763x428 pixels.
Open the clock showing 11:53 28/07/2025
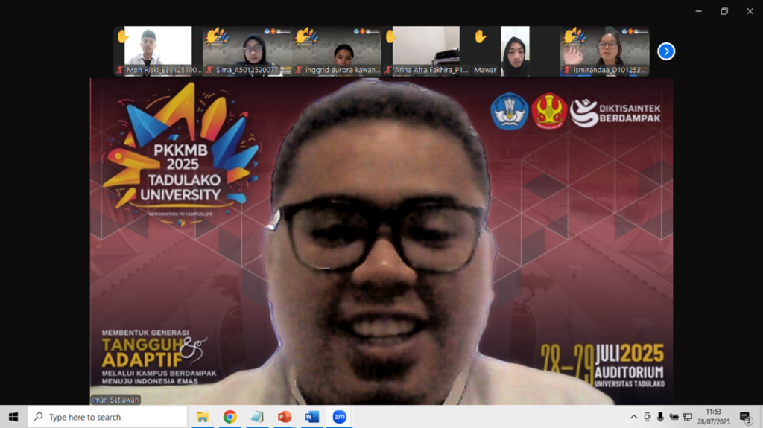713,417
